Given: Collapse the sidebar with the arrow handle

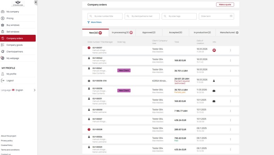Looking at the screenshot, I should coord(36,2).
